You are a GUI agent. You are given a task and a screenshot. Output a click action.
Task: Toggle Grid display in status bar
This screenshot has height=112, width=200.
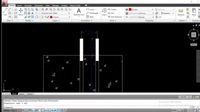30,110
